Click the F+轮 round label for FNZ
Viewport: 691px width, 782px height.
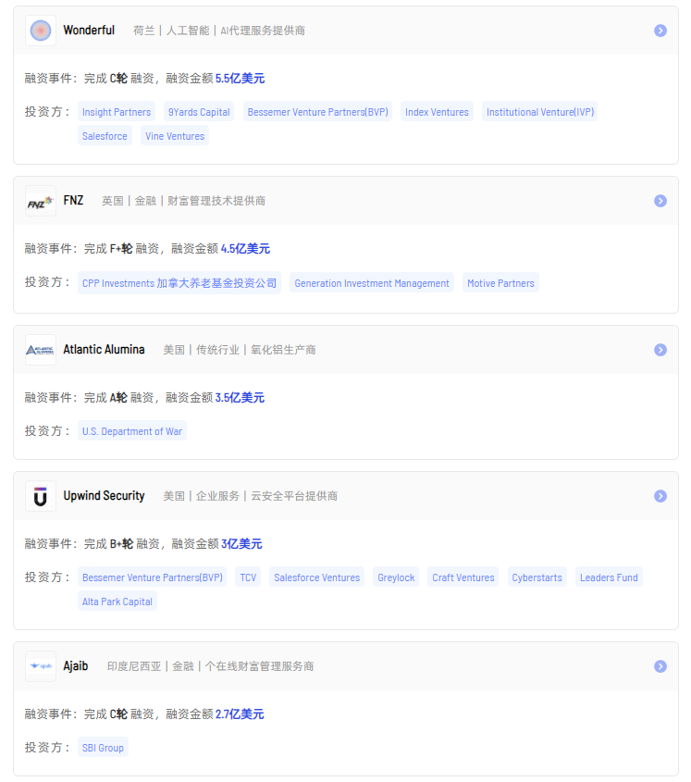(121, 248)
